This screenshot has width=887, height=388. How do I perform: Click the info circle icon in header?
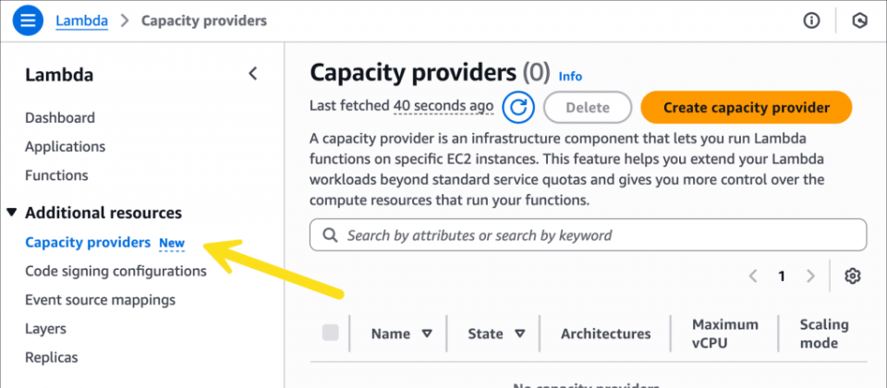pos(812,20)
